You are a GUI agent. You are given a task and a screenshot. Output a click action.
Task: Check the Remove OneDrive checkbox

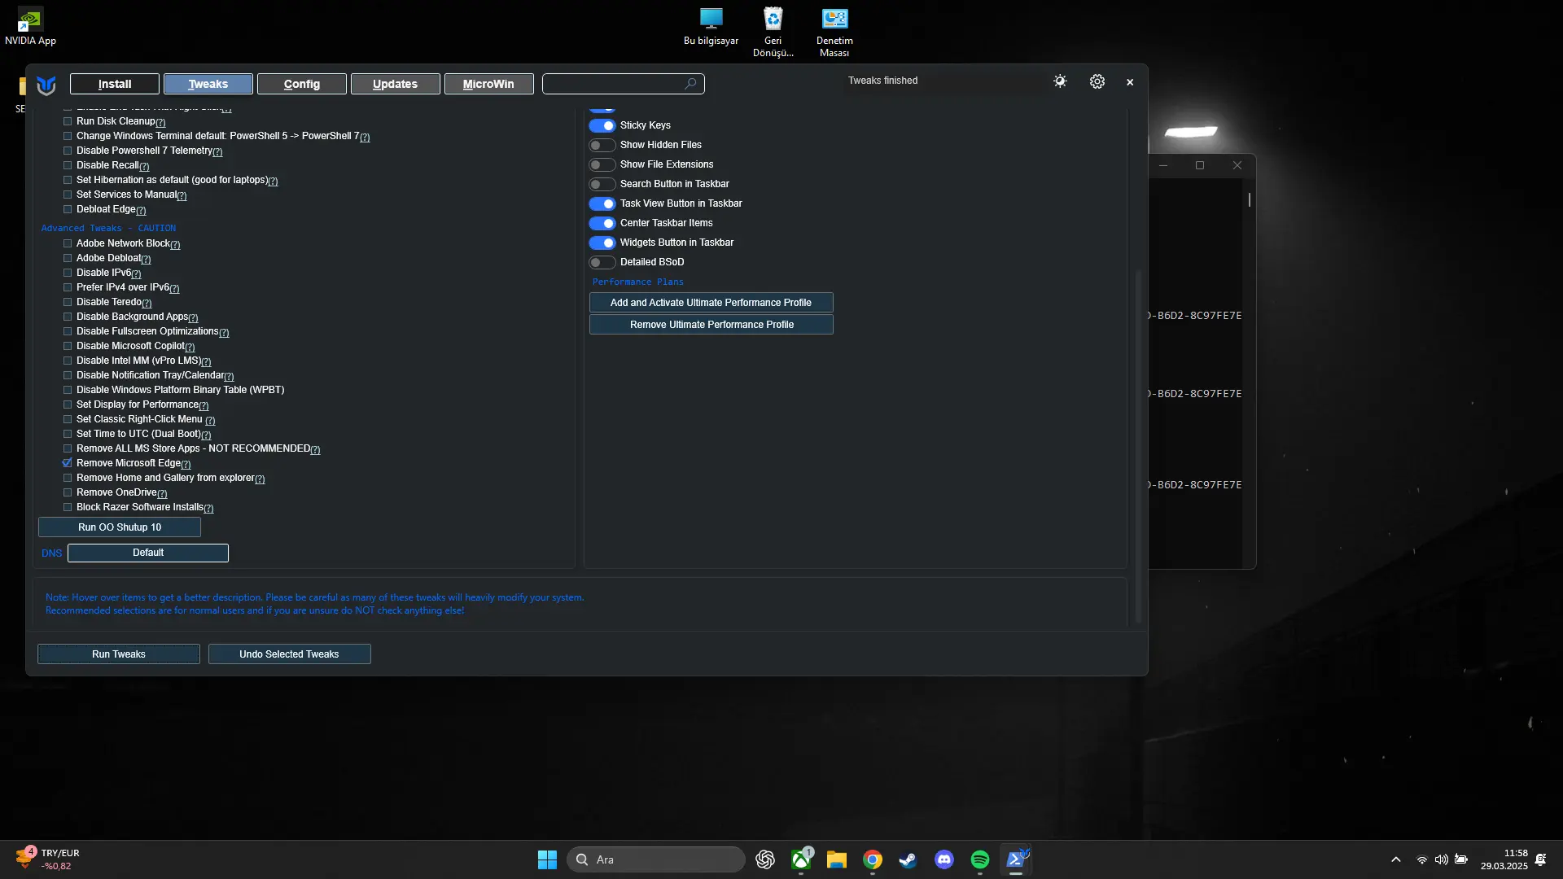pos(68,492)
